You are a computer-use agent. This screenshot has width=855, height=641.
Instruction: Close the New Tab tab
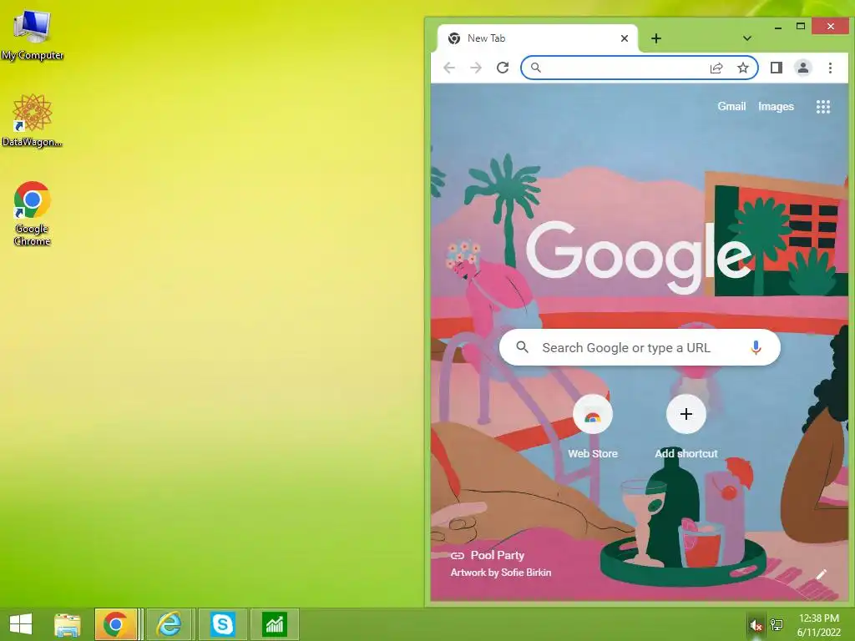point(625,38)
